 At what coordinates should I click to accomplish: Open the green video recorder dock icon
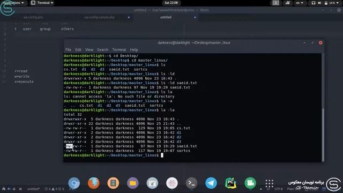[250, 183]
